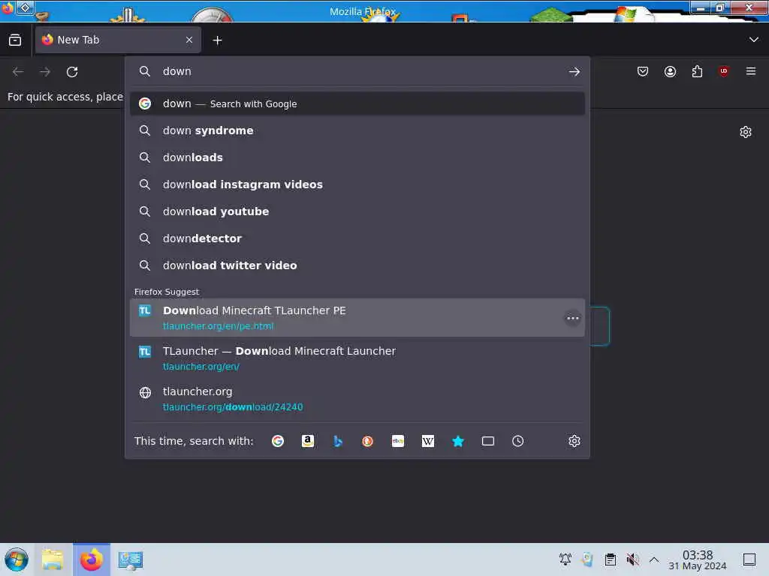This screenshot has height=576, width=769.
Task: Open a new tab with plus button
Action: pyautogui.click(x=217, y=40)
